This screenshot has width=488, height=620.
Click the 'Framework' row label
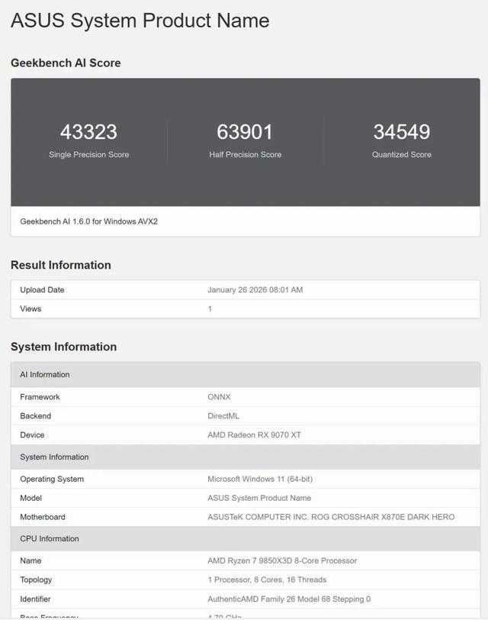(40, 397)
